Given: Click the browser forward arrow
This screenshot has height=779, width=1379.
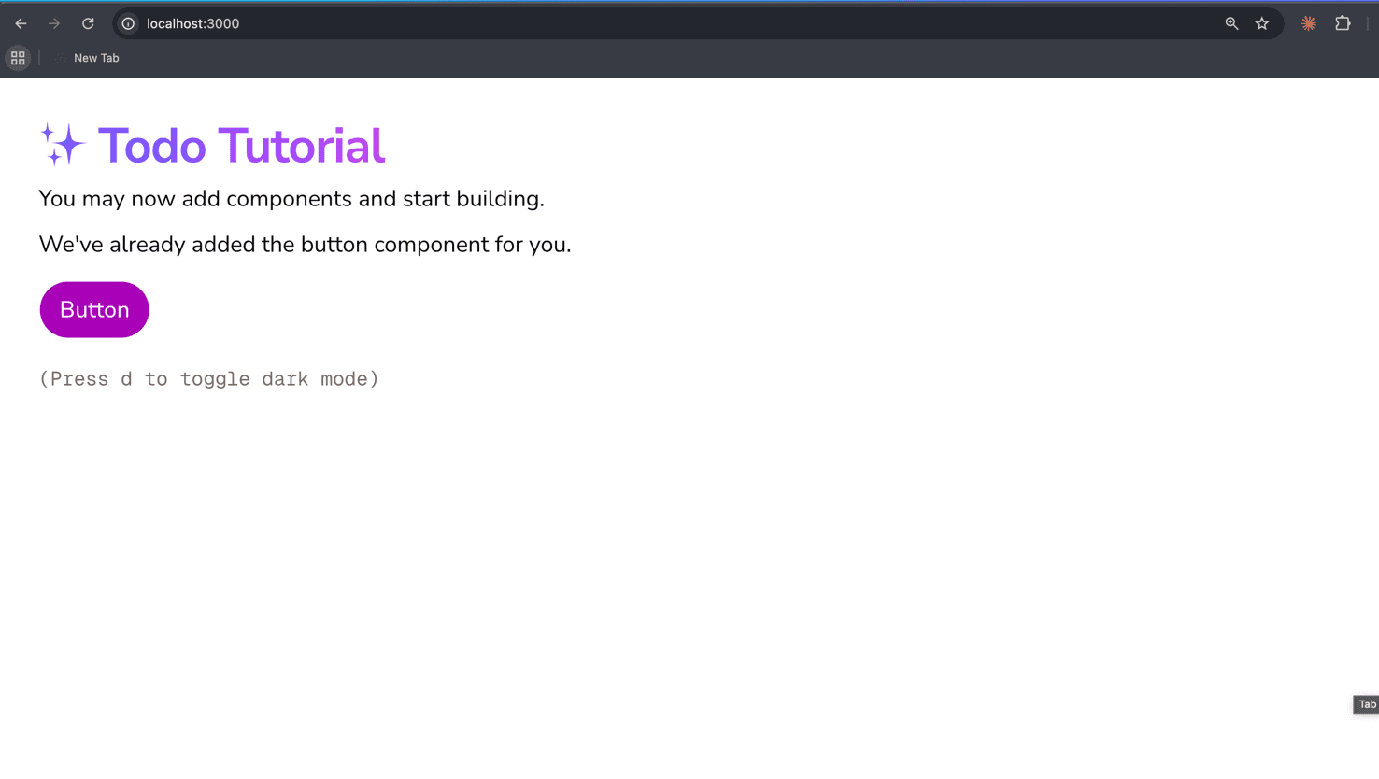Looking at the screenshot, I should (54, 23).
